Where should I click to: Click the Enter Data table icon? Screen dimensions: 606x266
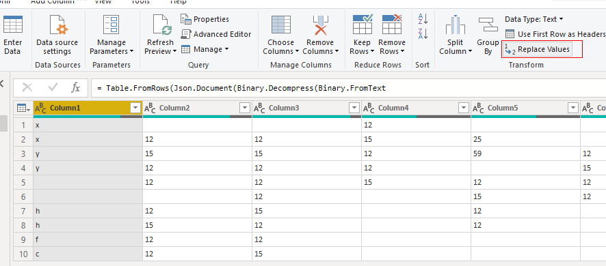click(13, 25)
